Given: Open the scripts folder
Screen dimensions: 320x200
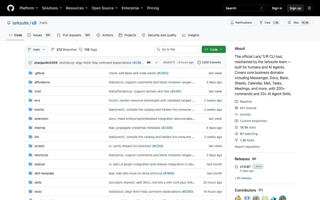Looking at the screenshot, I should 39,146.
